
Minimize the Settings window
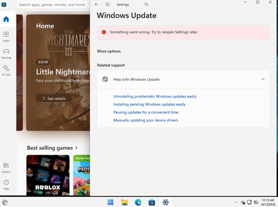pos(245,2)
